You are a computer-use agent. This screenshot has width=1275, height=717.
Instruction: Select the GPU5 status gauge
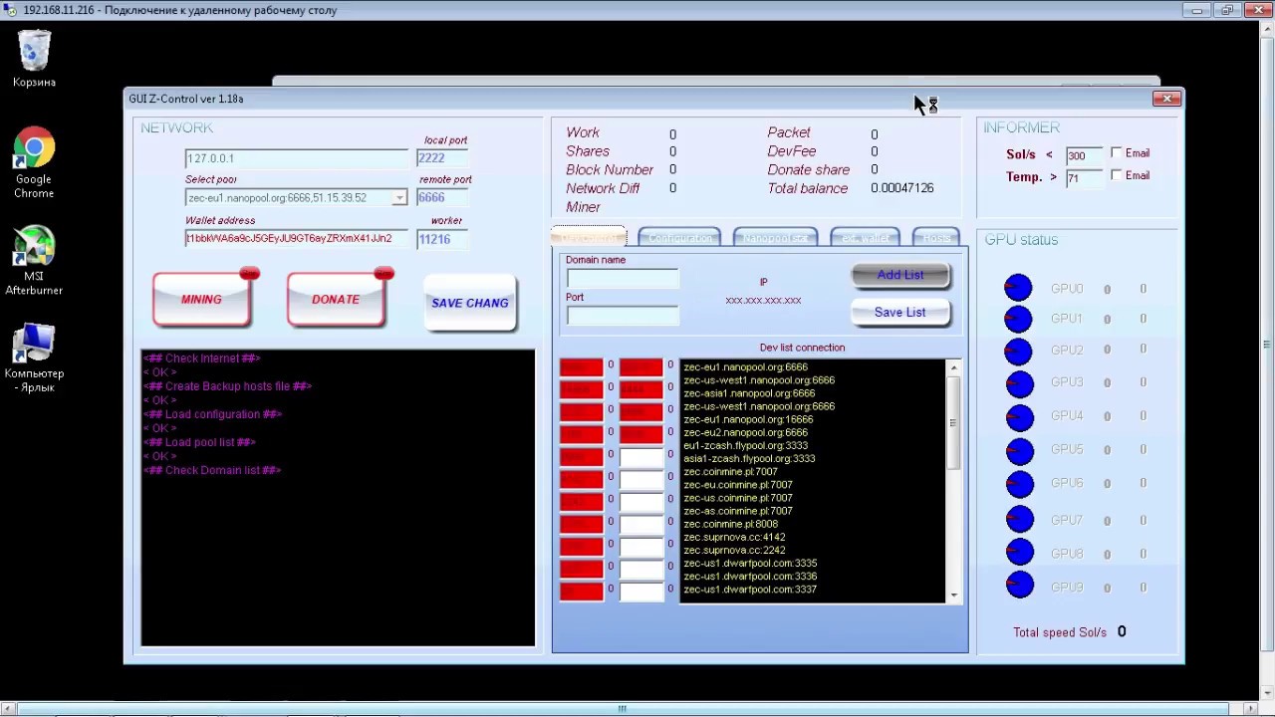[x=1019, y=451]
